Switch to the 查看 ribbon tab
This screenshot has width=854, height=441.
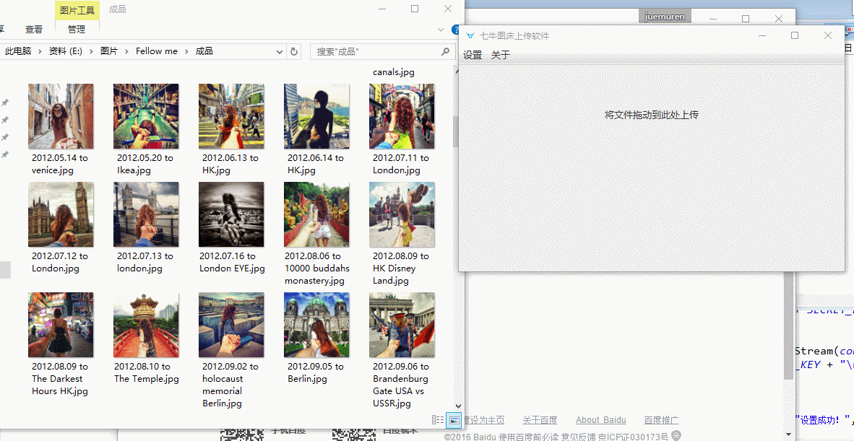pos(34,30)
